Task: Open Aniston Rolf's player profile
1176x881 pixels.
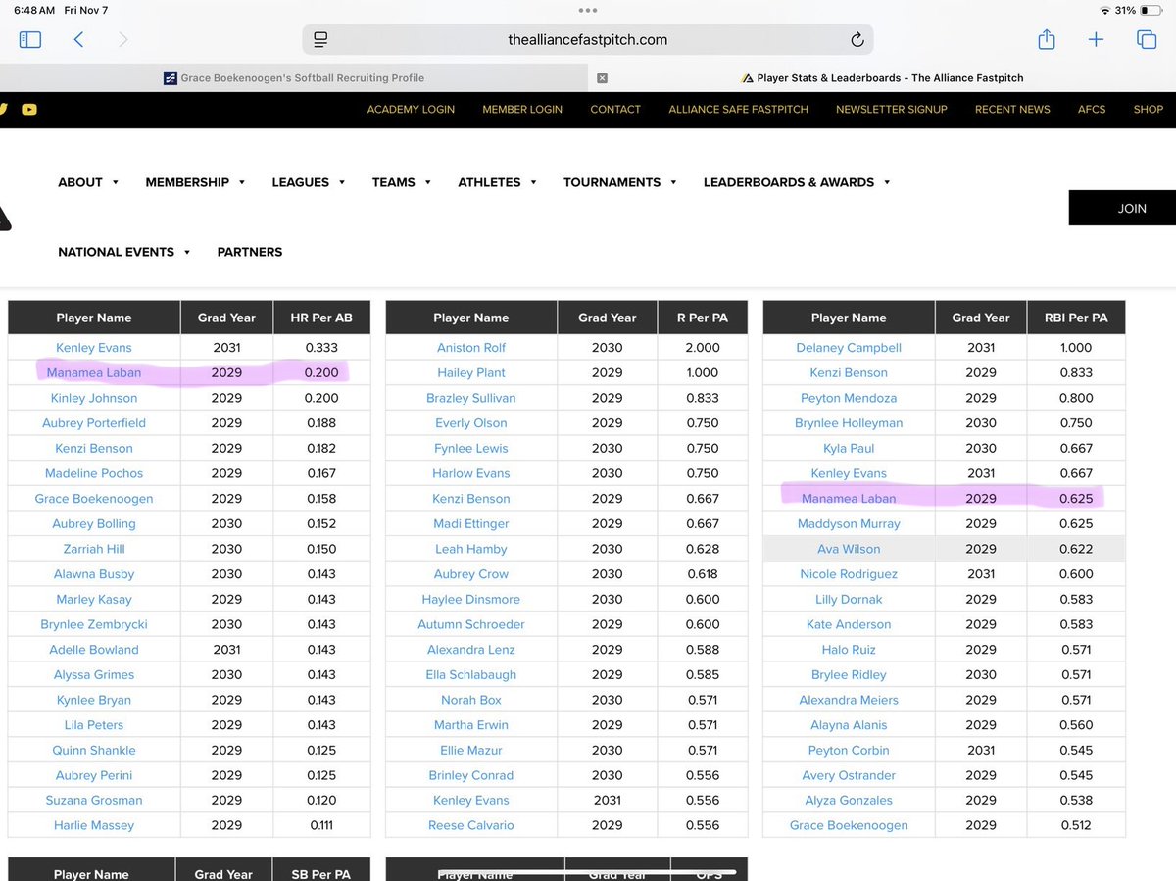Action: click(471, 348)
